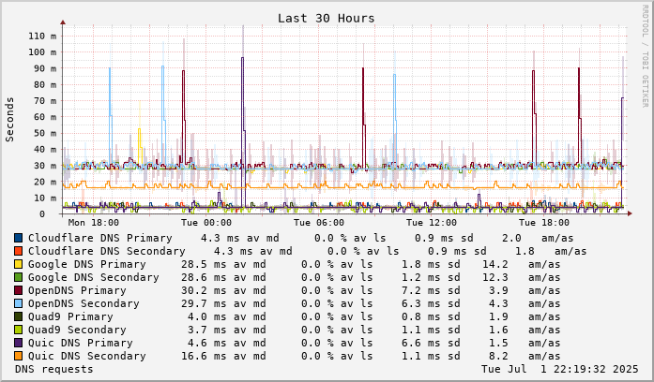Click the '4.0 ms' Quad9 Primary median value
654x382 pixels.
(206, 316)
